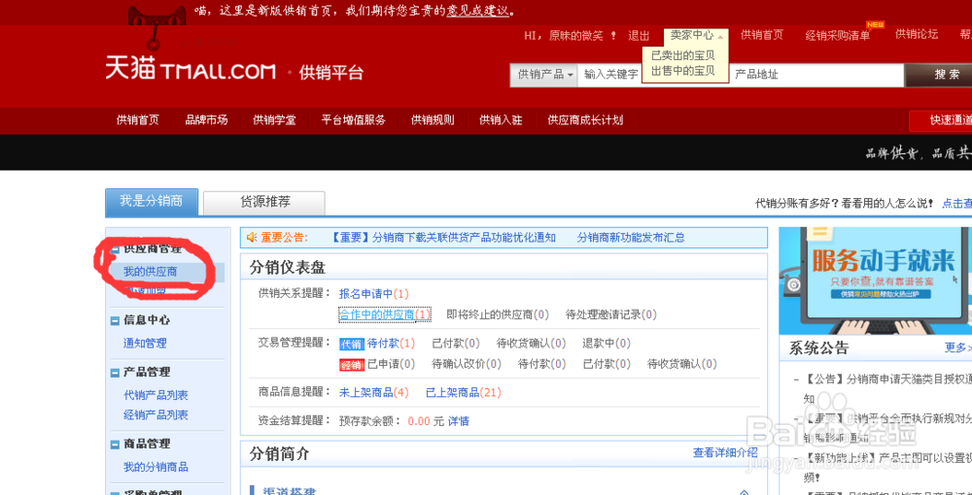The width and height of the screenshot is (972, 495).
Task: Open the 分销商下载关联供货产品功能优化通知 announcement
Action: [442, 238]
